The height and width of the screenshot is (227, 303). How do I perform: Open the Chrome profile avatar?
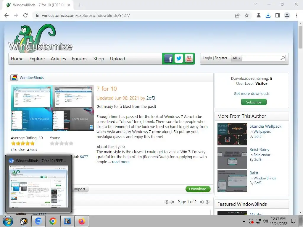pyautogui.click(x=287, y=15)
